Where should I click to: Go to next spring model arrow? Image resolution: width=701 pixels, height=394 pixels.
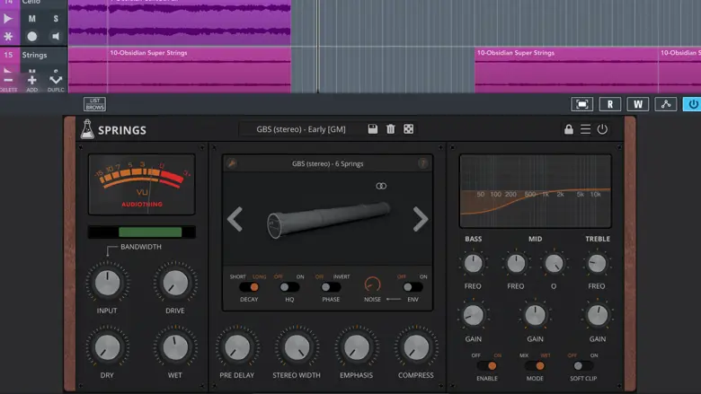point(420,219)
